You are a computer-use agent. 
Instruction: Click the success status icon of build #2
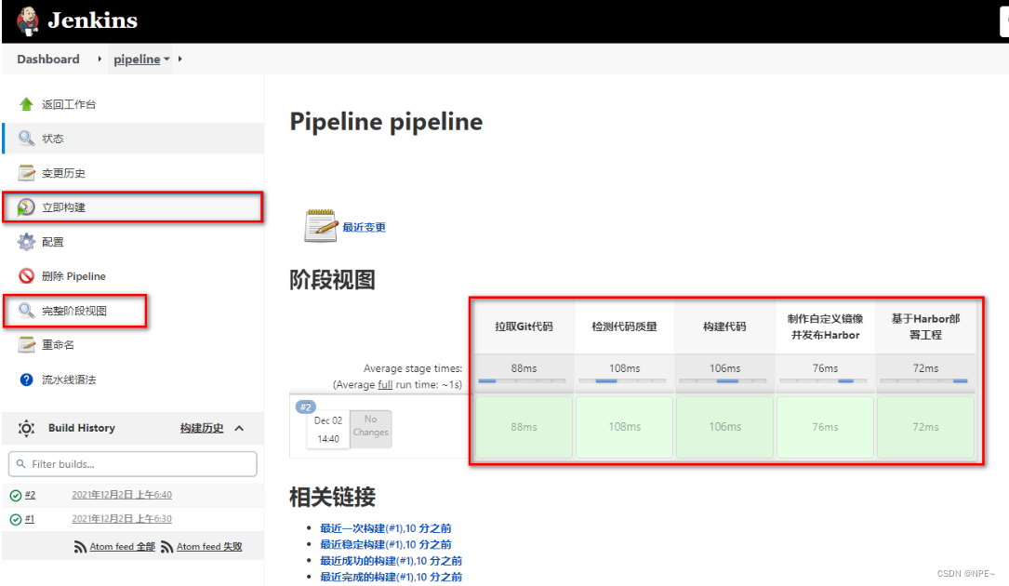16,495
